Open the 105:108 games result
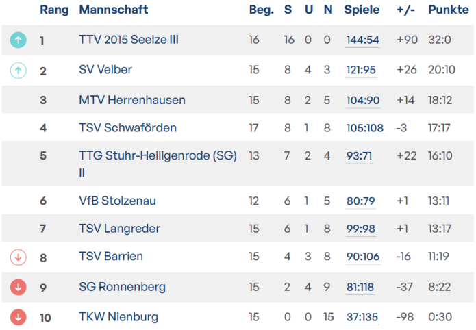Image resolution: width=476 pixels, height=330 pixels. (x=364, y=128)
